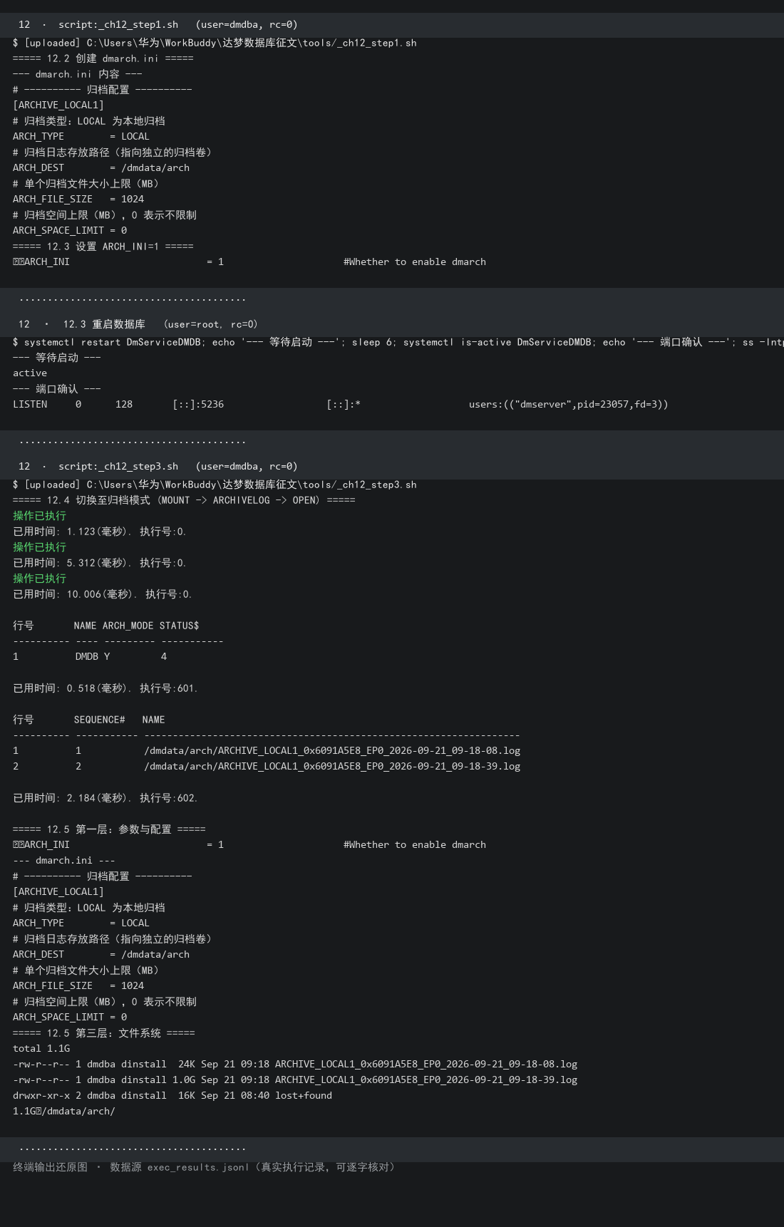Image resolution: width=784 pixels, height=1227 pixels.
Task: Select the [::]:5236 listening address
Action: [x=198, y=405]
